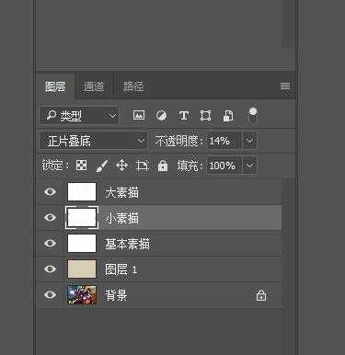Hide the 大素描 layer

pyautogui.click(x=50, y=192)
